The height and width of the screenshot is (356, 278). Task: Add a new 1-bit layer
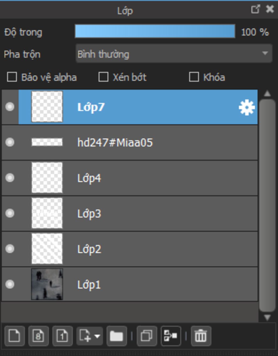[x=62, y=336]
